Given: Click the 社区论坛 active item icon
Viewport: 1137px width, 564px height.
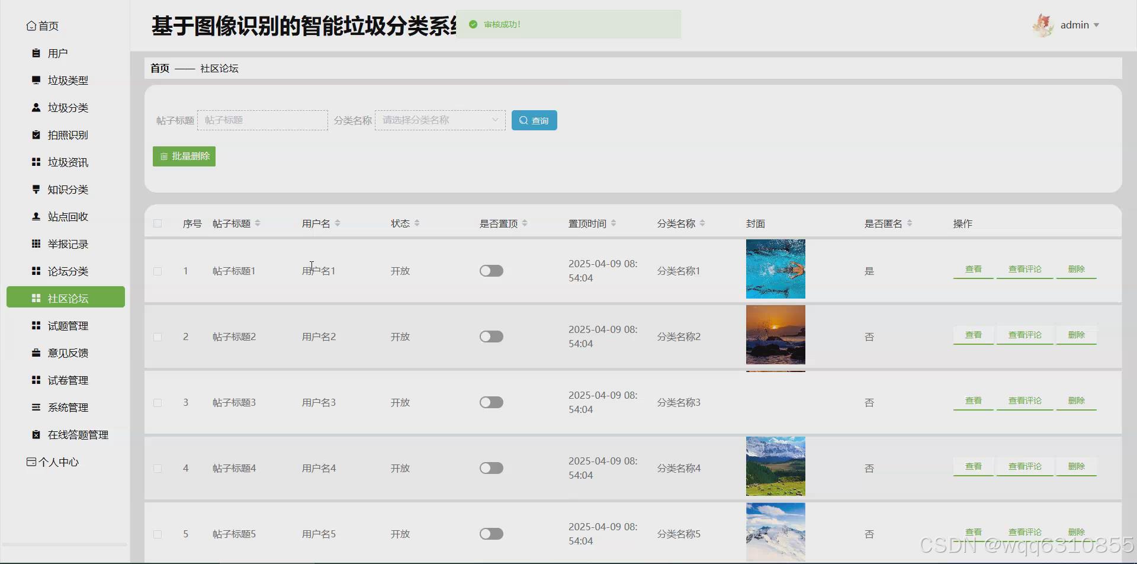Looking at the screenshot, I should (x=36, y=298).
